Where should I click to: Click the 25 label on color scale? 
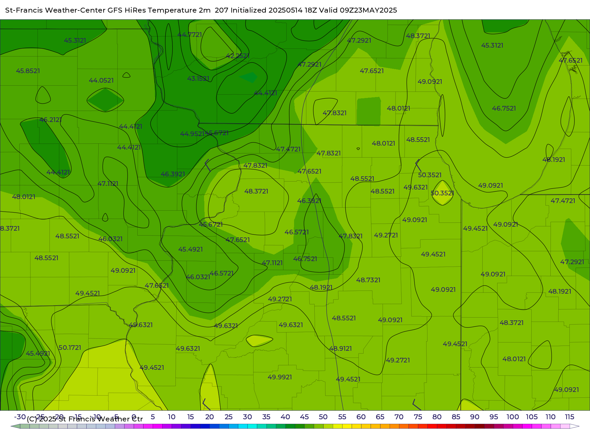229,417
